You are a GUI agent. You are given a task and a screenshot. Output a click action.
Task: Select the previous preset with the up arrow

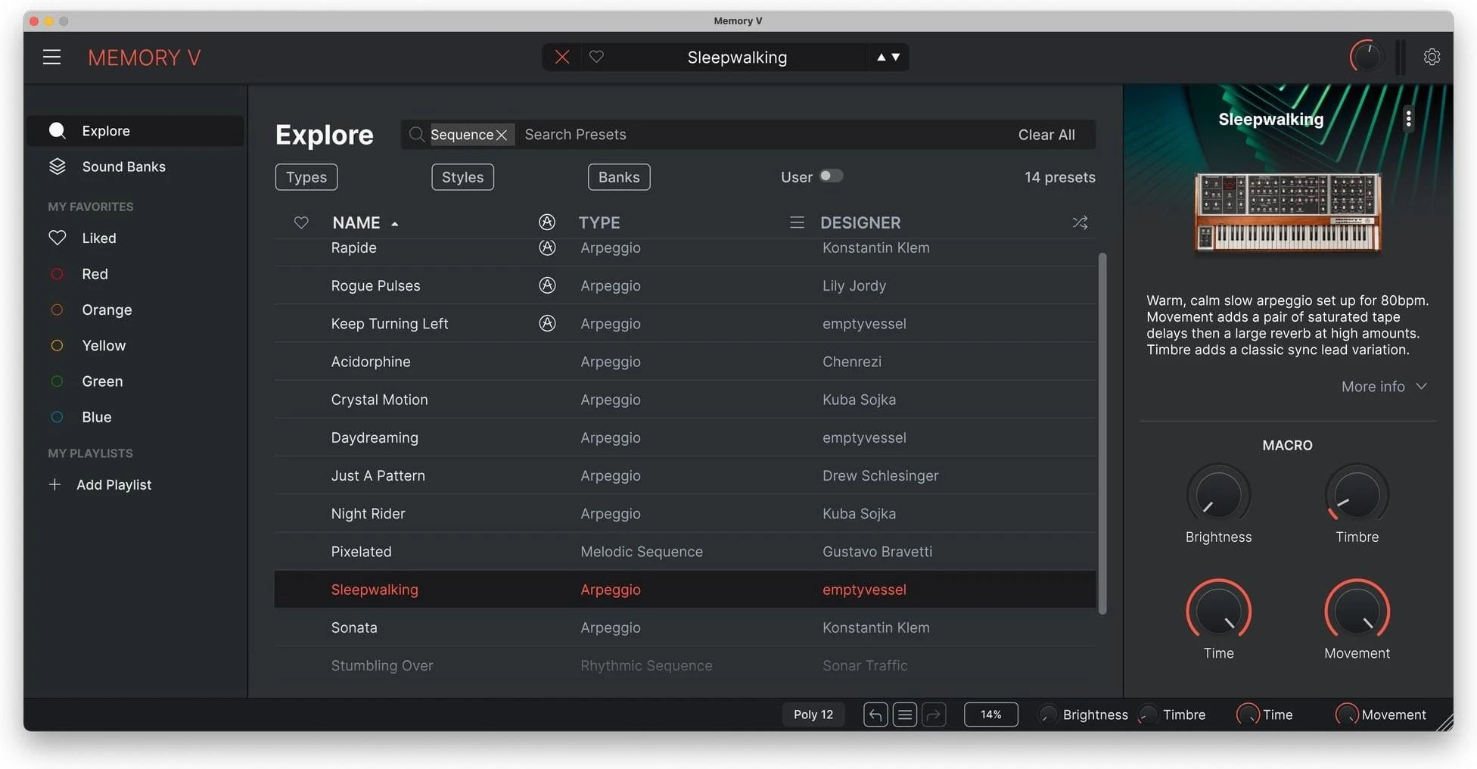(881, 57)
